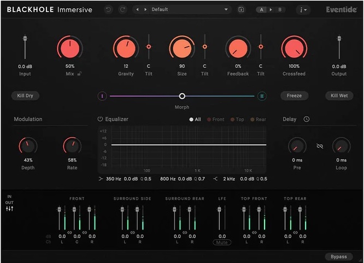This screenshot has width=364, height=263.
Task: Toggle Top Rear link icon
Action: click(x=295, y=232)
